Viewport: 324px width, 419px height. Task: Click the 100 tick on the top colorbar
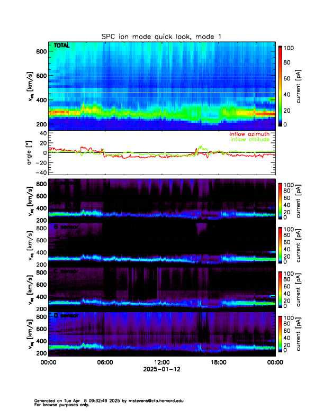(291, 48)
